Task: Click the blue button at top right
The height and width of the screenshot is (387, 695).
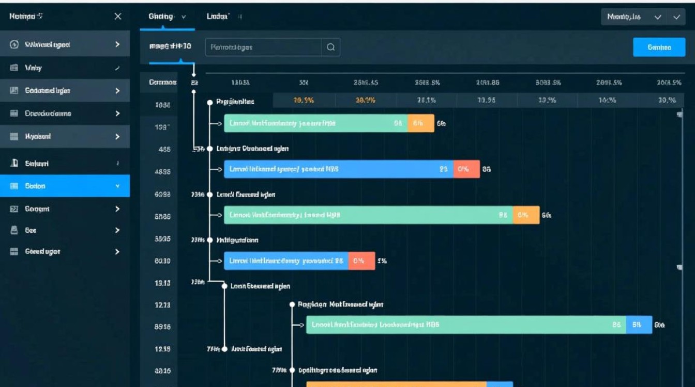Action: point(659,47)
